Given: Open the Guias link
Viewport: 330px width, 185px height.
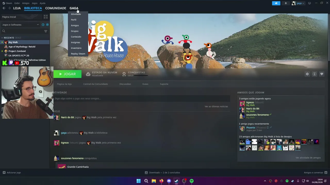Looking at the screenshot, I should click(145, 84).
